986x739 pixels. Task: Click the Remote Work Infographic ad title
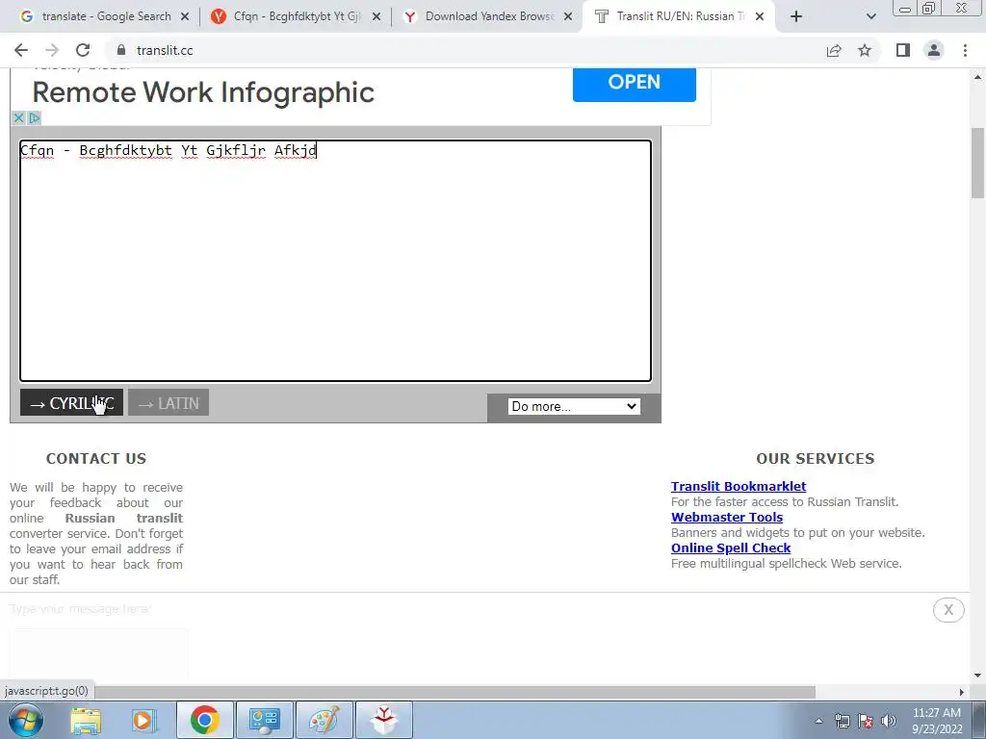203,92
